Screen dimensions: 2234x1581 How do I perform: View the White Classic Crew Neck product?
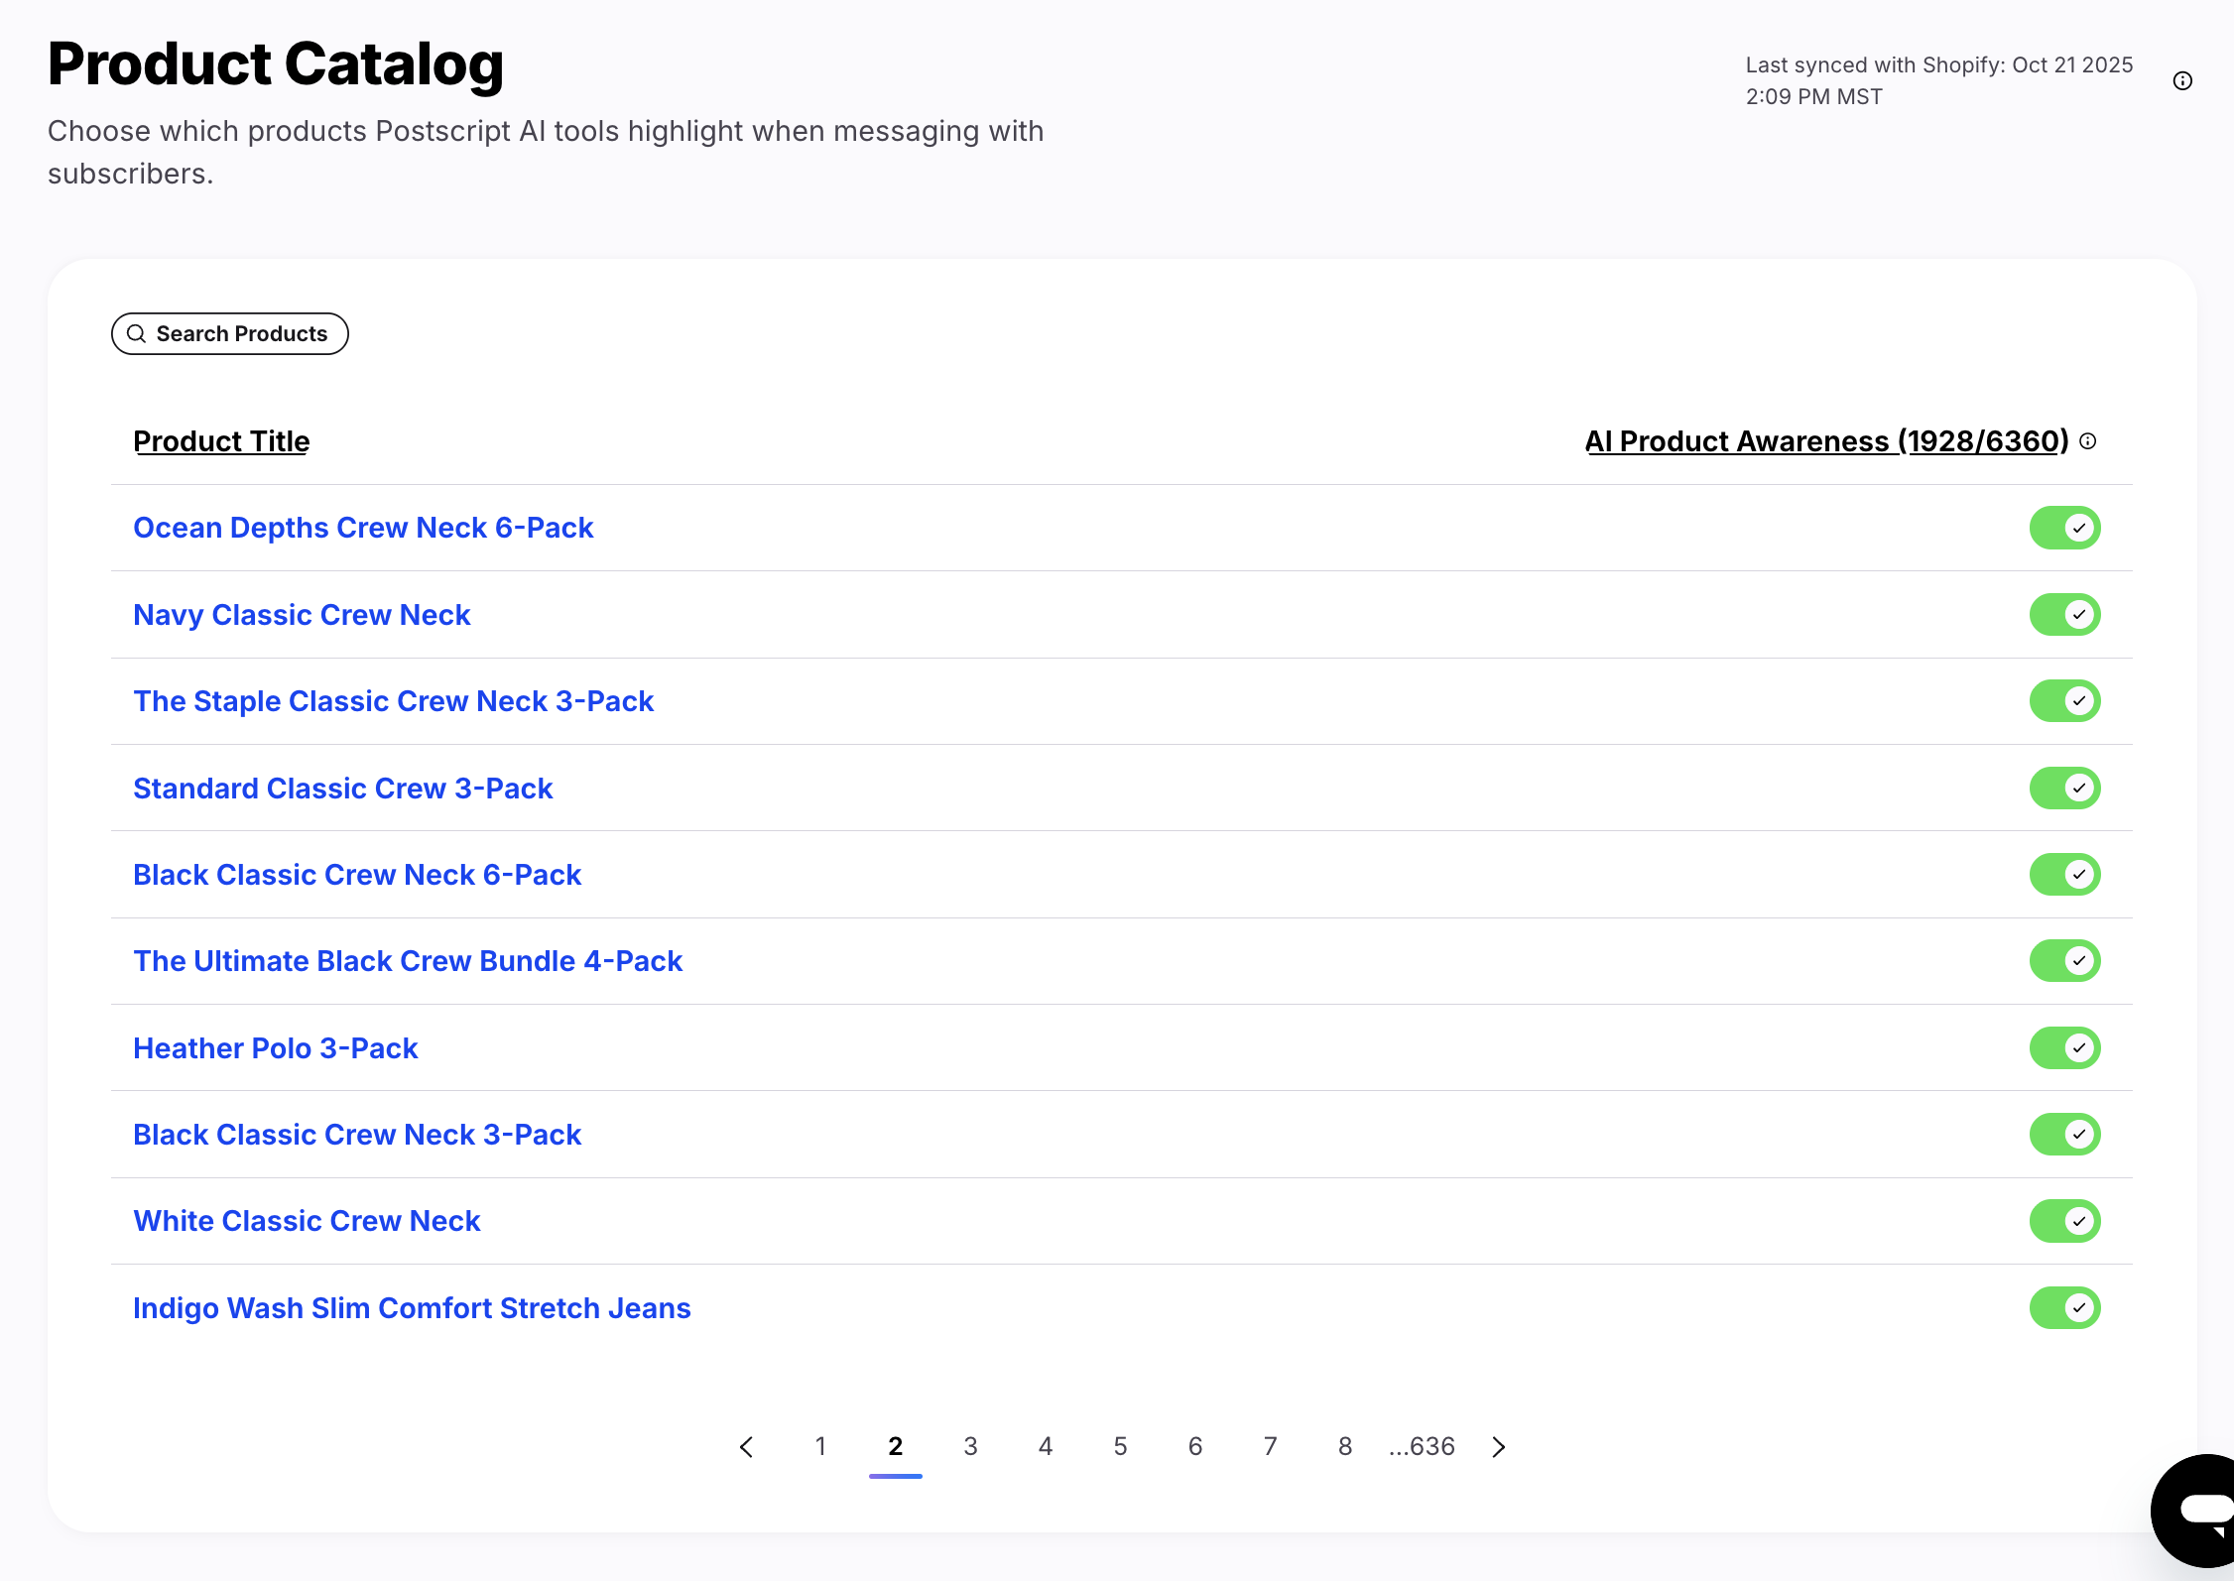[x=307, y=1221]
